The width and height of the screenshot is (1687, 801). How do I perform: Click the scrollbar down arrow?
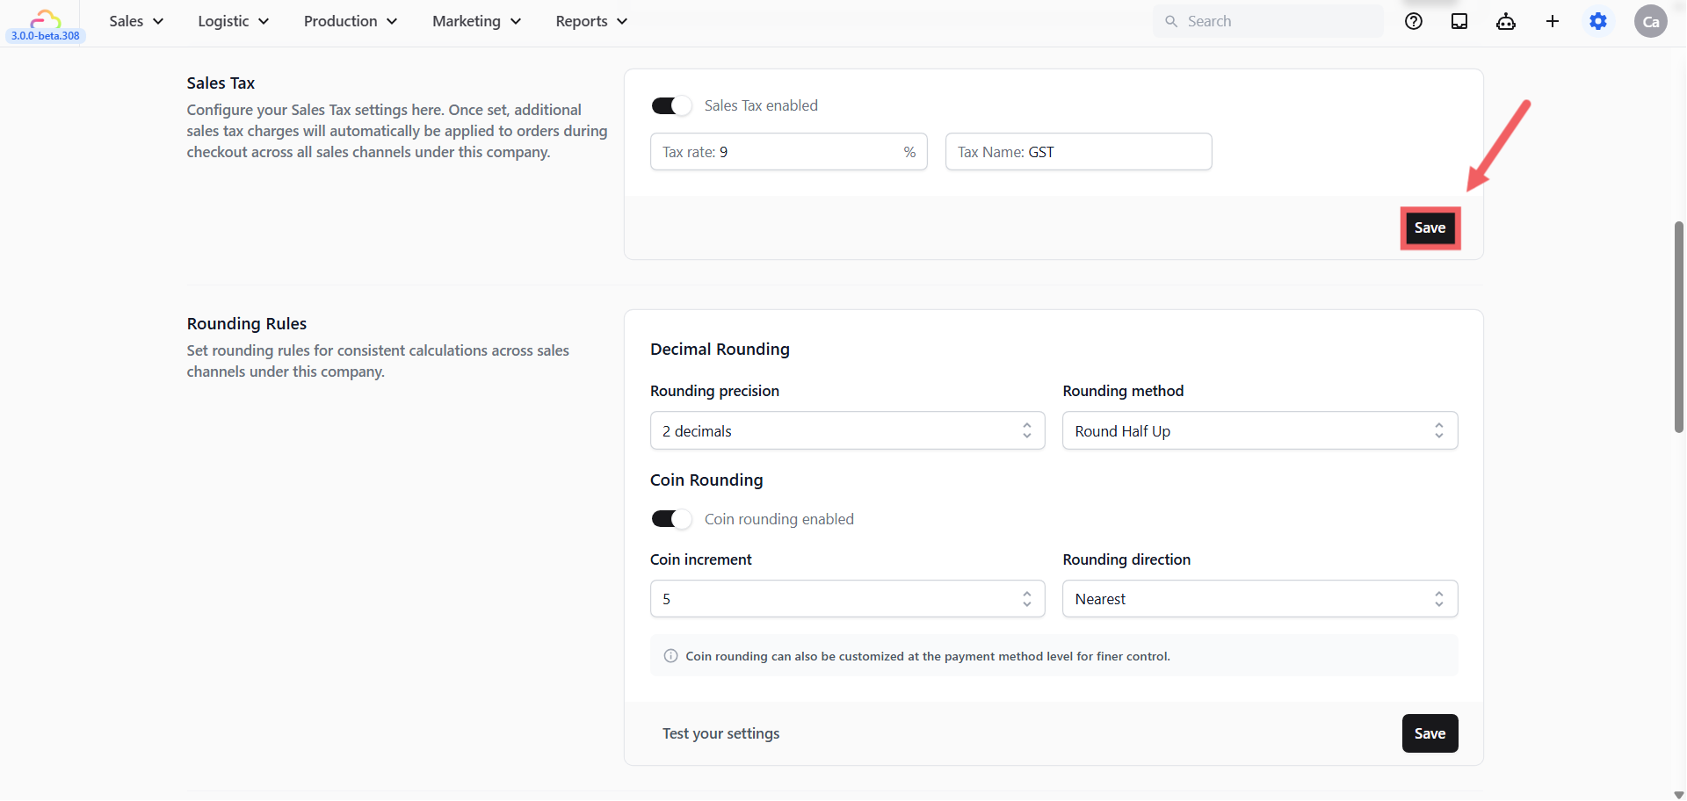[1678, 794]
